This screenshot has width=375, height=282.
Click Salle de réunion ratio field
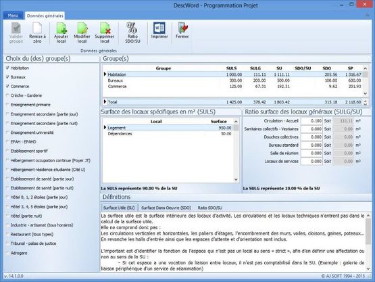[x=311, y=154]
